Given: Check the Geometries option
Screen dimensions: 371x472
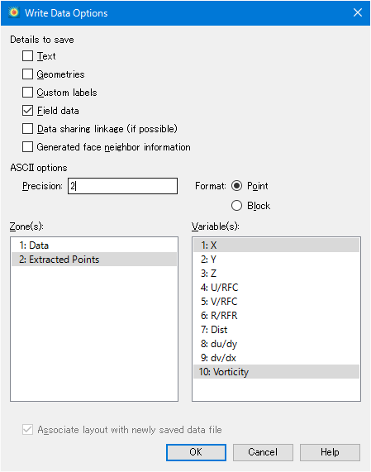Looking at the screenshot, I should pos(28,74).
